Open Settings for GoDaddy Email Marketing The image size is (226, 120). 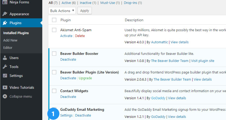pos(66,115)
